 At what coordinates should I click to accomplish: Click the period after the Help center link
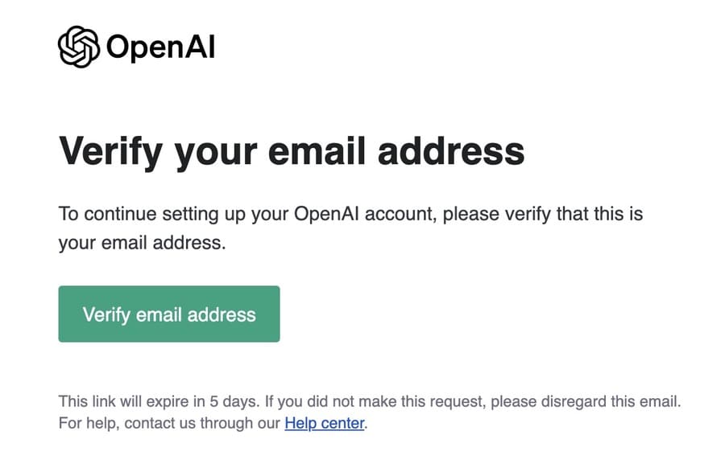coord(366,427)
